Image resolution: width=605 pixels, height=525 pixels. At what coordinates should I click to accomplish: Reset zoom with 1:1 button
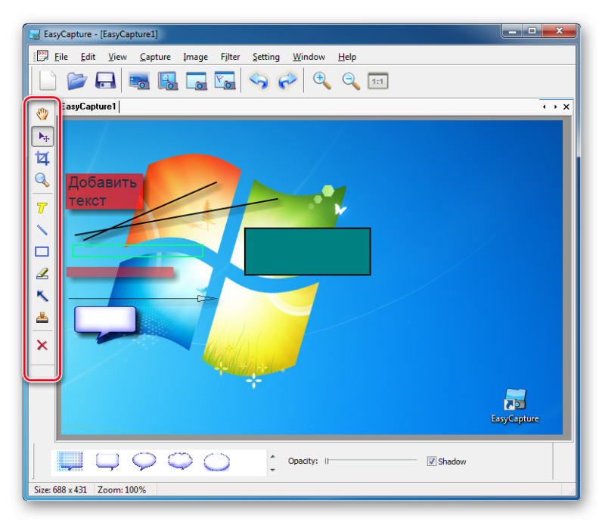point(377,81)
